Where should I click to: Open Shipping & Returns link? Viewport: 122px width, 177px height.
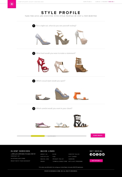pos(18,158)
